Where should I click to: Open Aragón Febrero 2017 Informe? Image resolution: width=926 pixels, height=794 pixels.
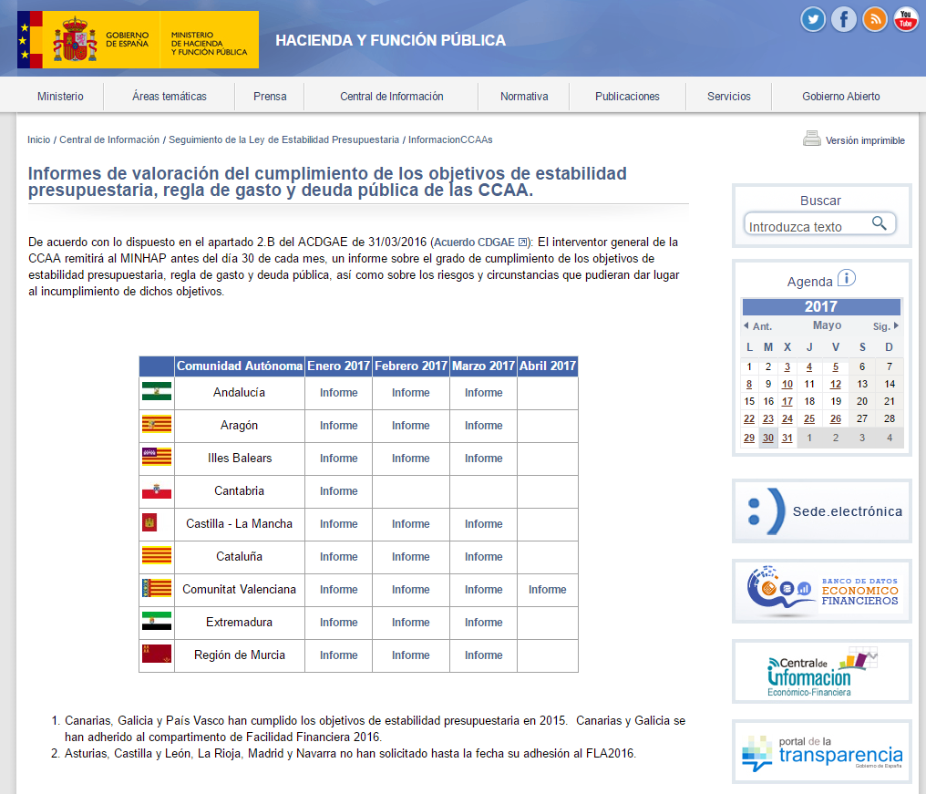tap(410, 426)
